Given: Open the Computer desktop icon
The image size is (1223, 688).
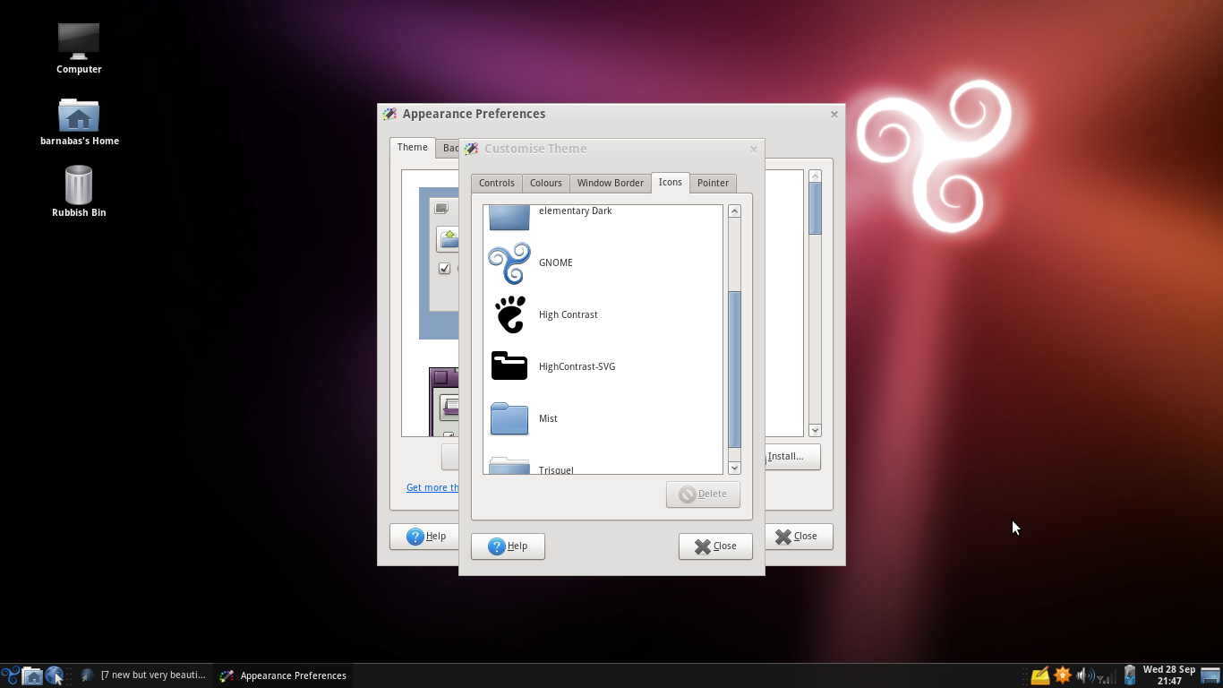Looking at the screenshot, I should click(79, 48).
